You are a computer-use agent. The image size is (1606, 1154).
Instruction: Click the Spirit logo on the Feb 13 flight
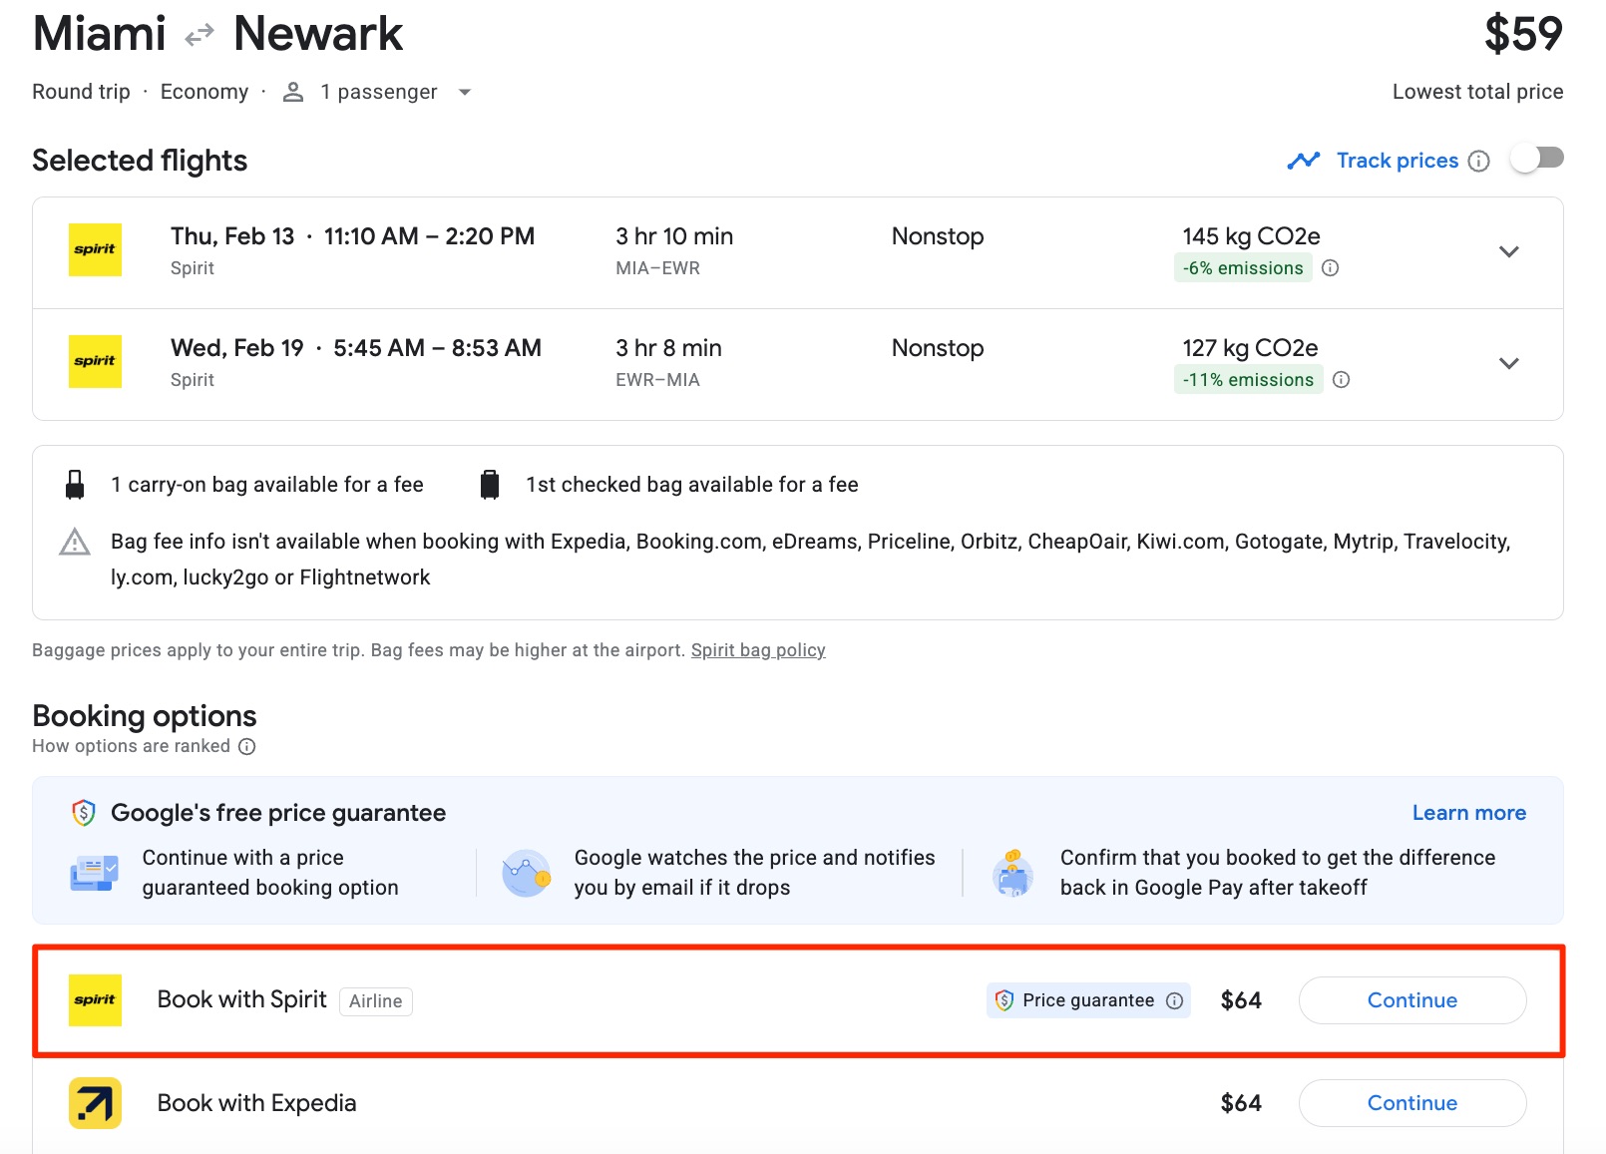pos(94,251)
